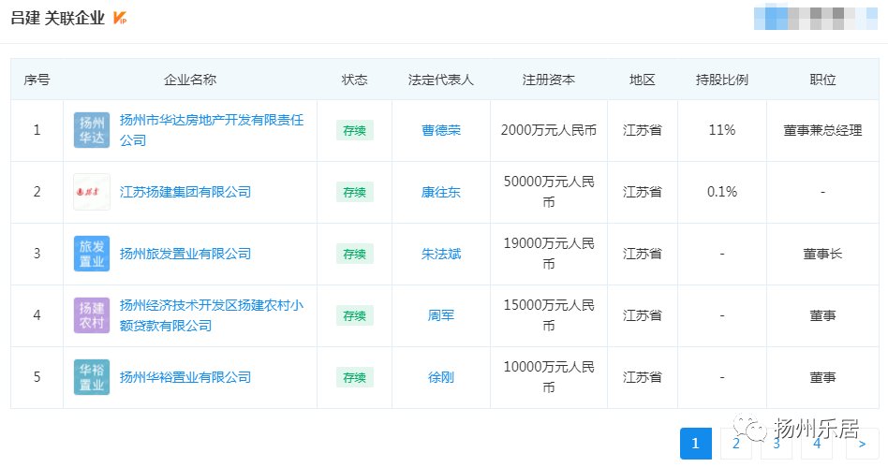Screen dimensions: 888x467
Task: Select 江苏省 region in row 1
Action: pos(643,130)
